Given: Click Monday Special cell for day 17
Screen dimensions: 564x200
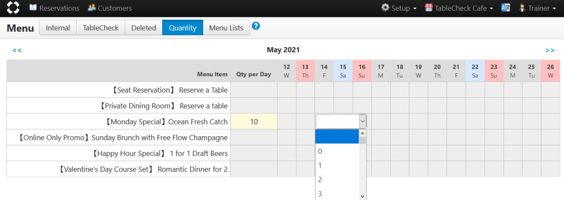Looking at the screenshot, I should coord(381,122).
